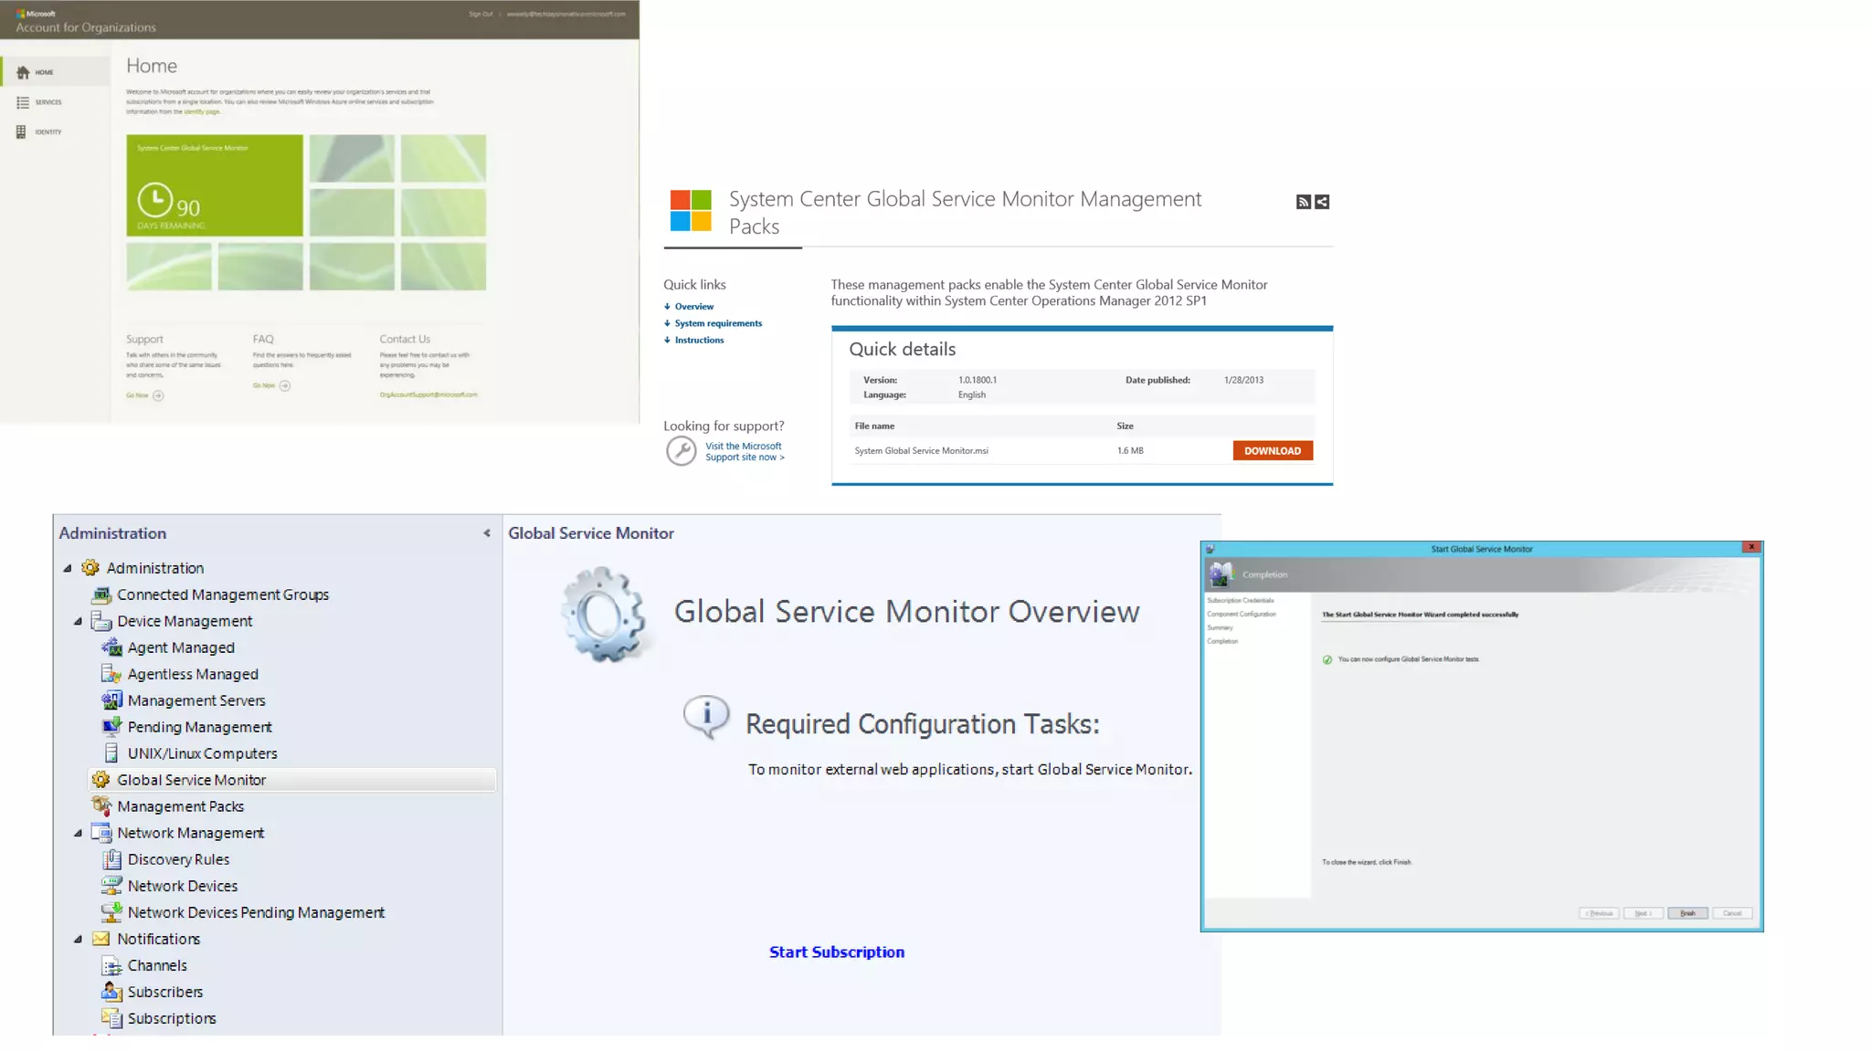Click Finish in the wizard
The width and height of the screenshot is (1871, 1052).
pyautogui.click(x=1686, y=913)
